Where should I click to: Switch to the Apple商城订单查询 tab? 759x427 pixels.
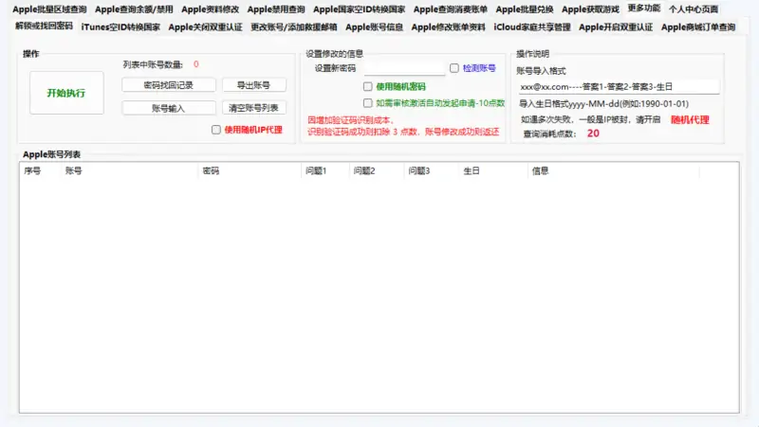pos(697,27)
